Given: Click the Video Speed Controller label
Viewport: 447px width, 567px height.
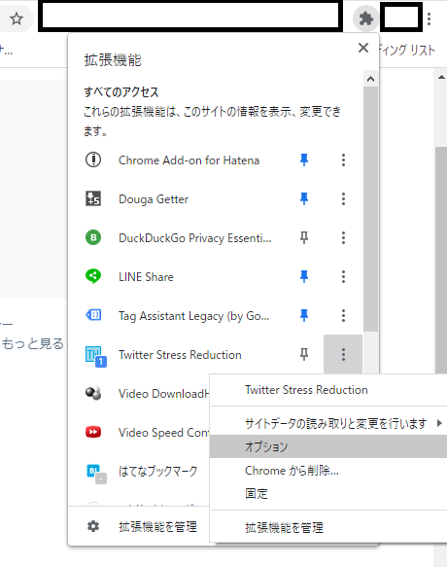Looking at the screenshot, I should tap(163, 433).
